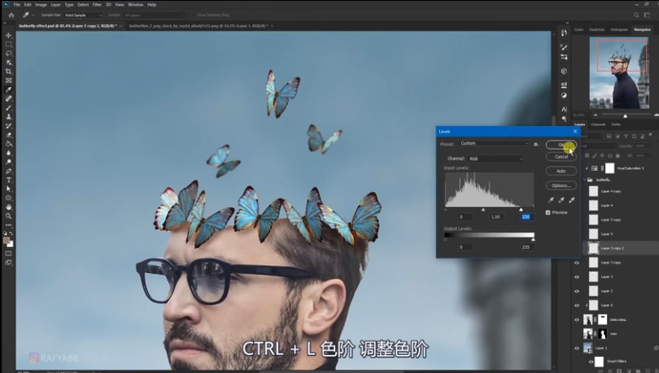This screenshot has width=659, height=373.
Task: Uncheck the Preview checkbox
Action: coord(548,213)
